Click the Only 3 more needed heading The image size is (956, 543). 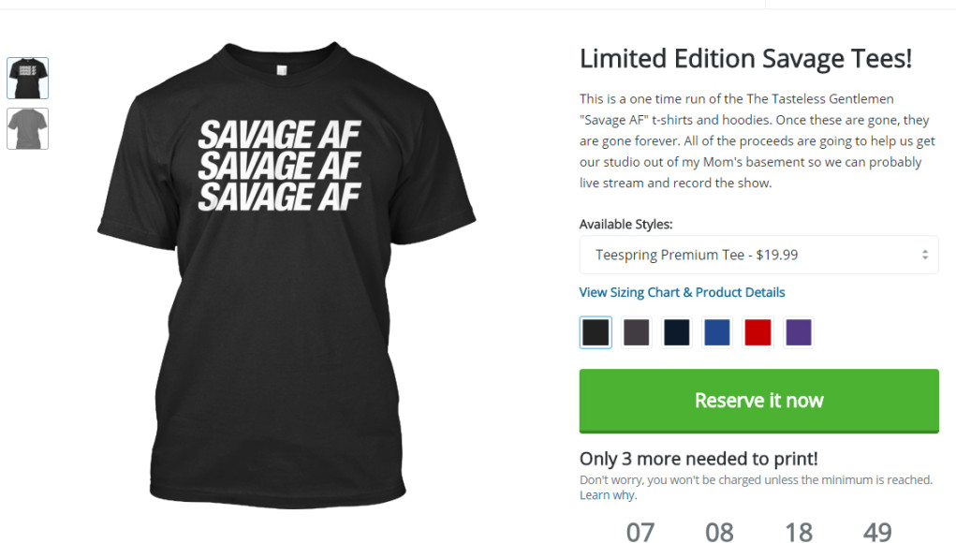pyautogui.click(x=699, y=459)
